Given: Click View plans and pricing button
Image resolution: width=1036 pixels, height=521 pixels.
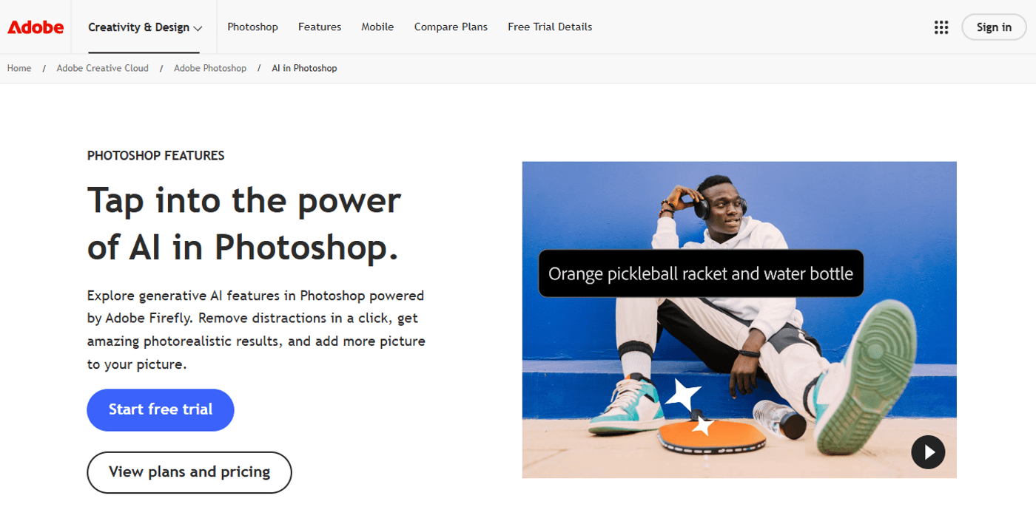Looking at the screenshot, I should coord(189,472).
